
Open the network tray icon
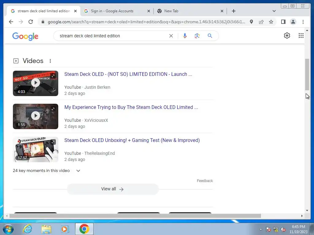[276, 229]
